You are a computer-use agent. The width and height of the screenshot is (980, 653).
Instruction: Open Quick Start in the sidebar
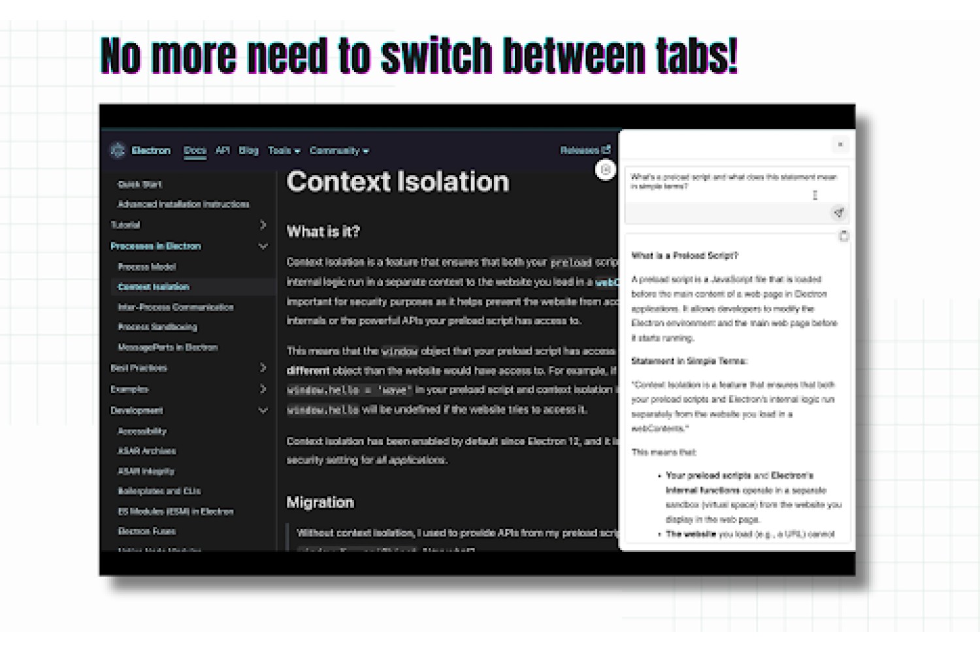click(x=139, y=184)
